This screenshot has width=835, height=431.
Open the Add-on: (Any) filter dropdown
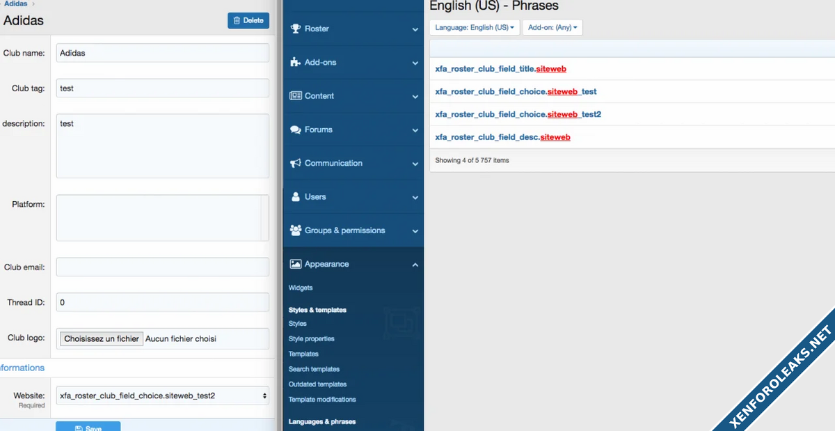(552, 27)
